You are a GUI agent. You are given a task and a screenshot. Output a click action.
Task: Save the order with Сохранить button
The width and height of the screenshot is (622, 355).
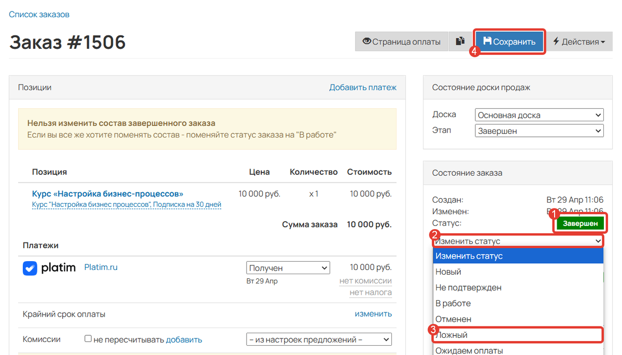coord(509,41)
